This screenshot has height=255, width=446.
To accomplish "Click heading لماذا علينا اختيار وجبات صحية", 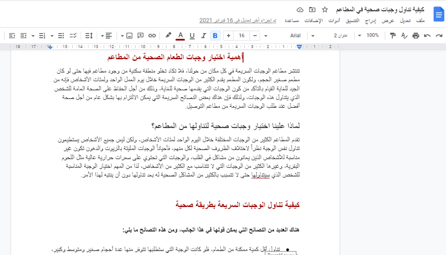I will [x=226, y=126].
